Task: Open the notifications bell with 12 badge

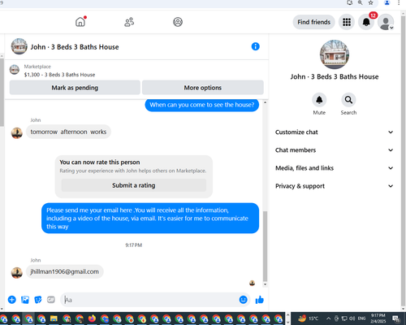Action: coord(366,22)
